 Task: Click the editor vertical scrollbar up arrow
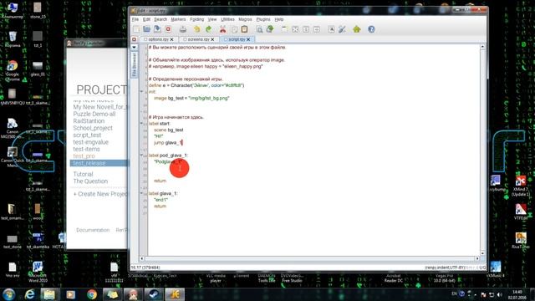pos(482,47)
